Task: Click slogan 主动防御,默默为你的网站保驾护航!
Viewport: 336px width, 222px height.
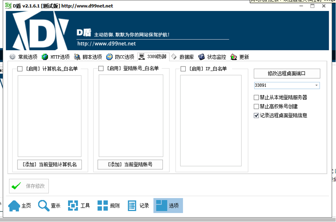Action: pyautogui.click(x=132, y=35)
